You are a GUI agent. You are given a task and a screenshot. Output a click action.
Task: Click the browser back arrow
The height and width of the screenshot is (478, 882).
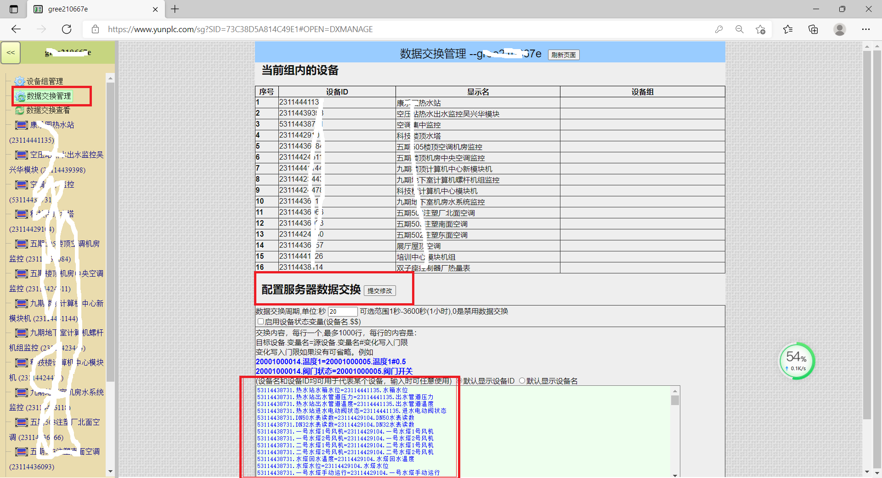click(x=16, y=29)
